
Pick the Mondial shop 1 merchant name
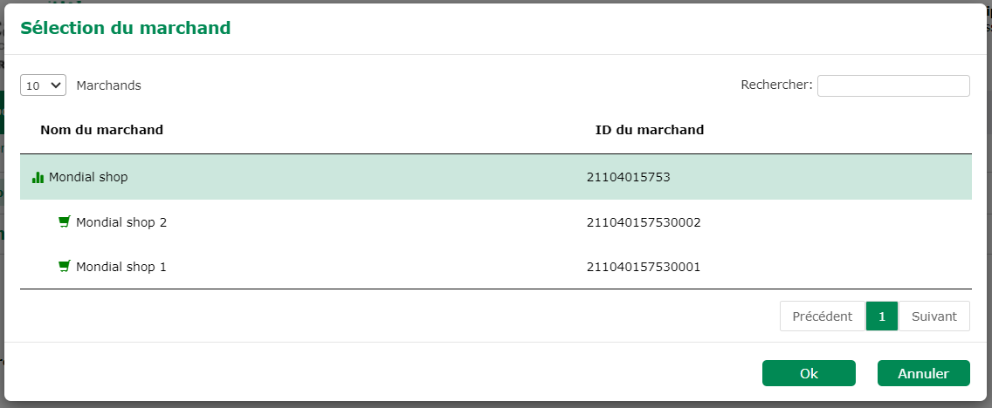coord(121,267)
